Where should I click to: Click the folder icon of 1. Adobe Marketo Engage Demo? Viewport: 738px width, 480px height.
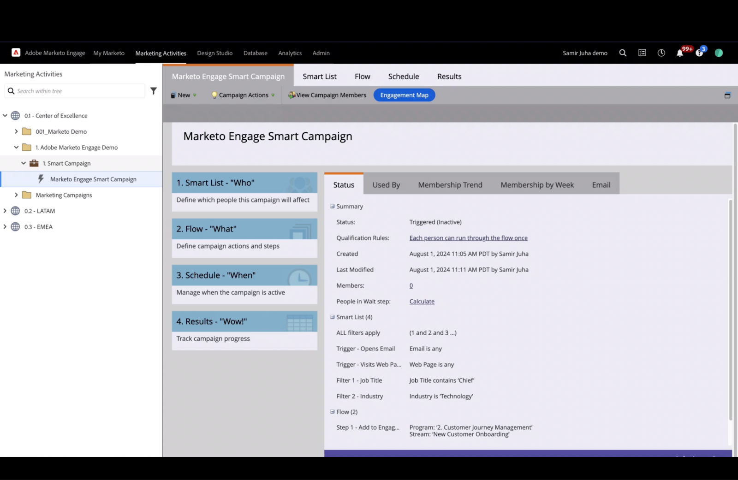point(27,147)
